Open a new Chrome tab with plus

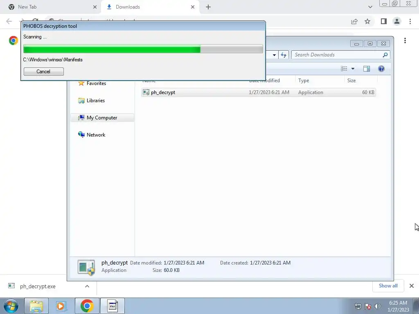tap(208, 7)
